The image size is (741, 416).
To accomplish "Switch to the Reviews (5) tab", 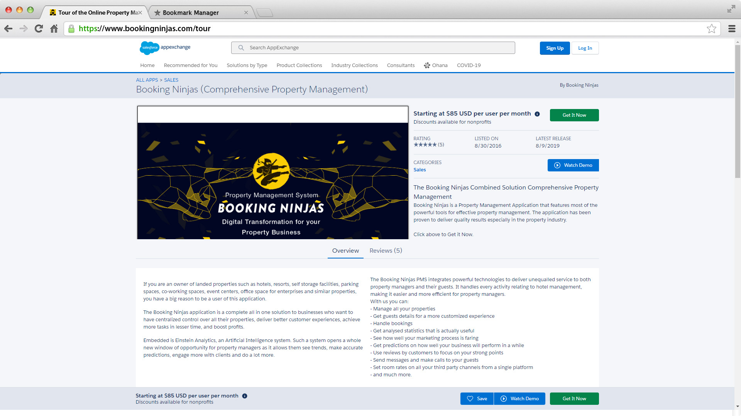I will (x=386, y=251).
